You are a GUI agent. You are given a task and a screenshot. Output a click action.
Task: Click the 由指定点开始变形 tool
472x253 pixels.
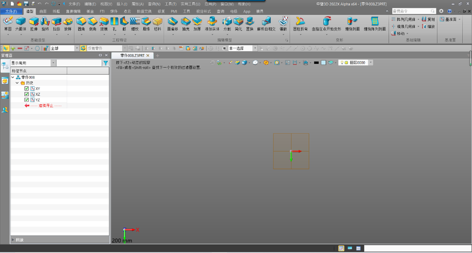[326, 24]
